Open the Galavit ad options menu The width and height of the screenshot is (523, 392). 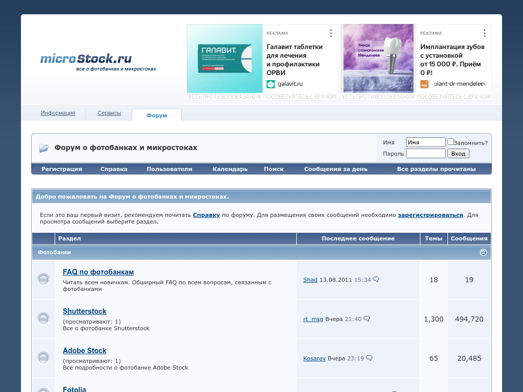331,33
